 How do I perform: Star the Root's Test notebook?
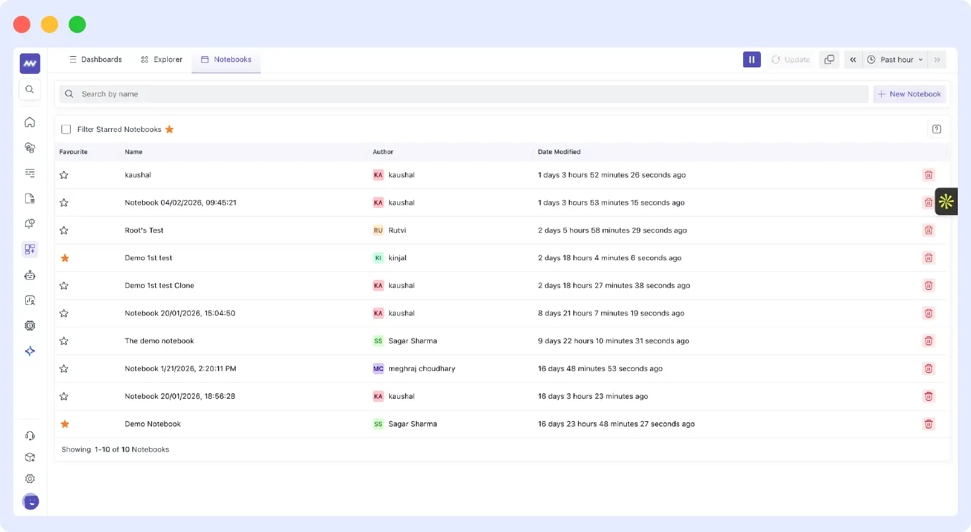point(64,230)
